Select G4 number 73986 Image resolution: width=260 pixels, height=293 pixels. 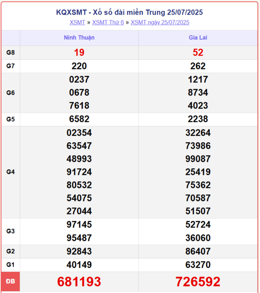tap(198, 146)
